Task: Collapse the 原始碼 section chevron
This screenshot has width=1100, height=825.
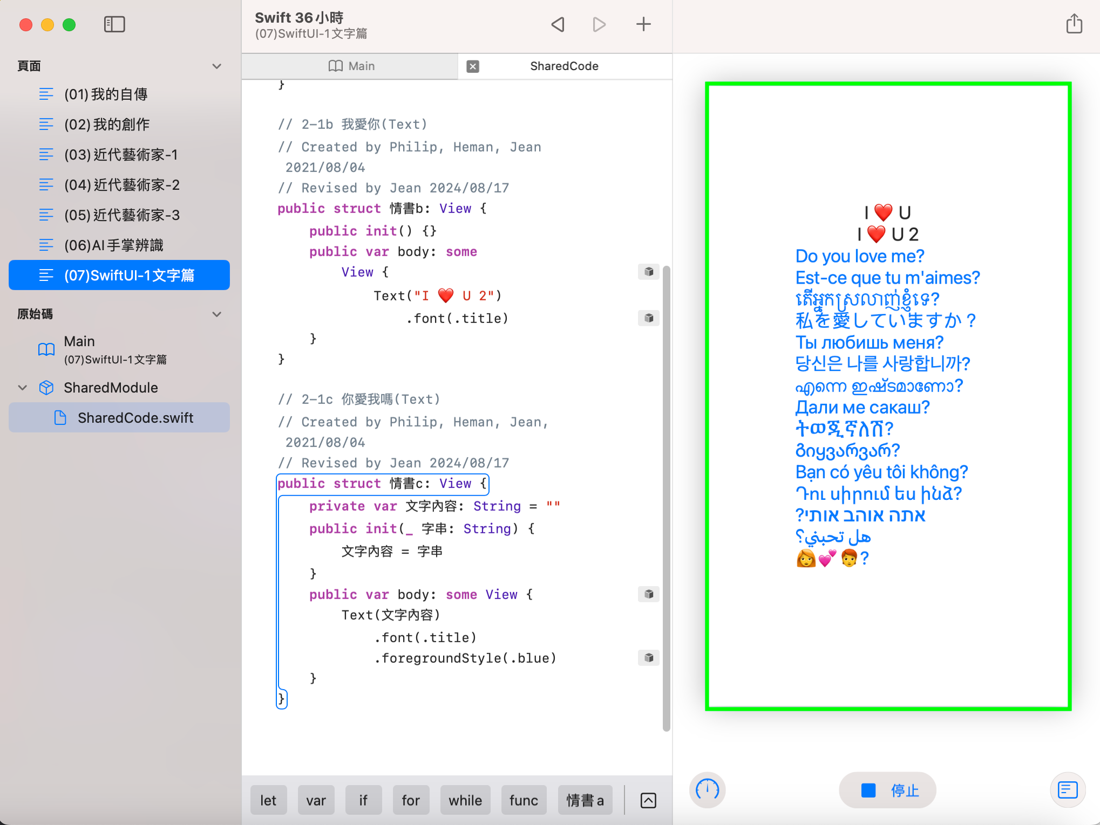Action: click(217, 314)
